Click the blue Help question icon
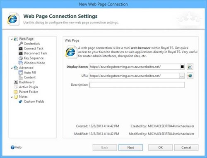Screen dimensions: 207x158 [12, 147]
